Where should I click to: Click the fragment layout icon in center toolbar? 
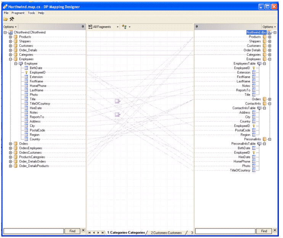124,27
